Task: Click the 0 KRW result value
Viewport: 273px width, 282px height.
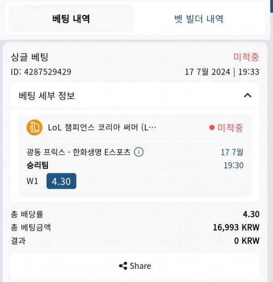Action: [x=247, y=240]
